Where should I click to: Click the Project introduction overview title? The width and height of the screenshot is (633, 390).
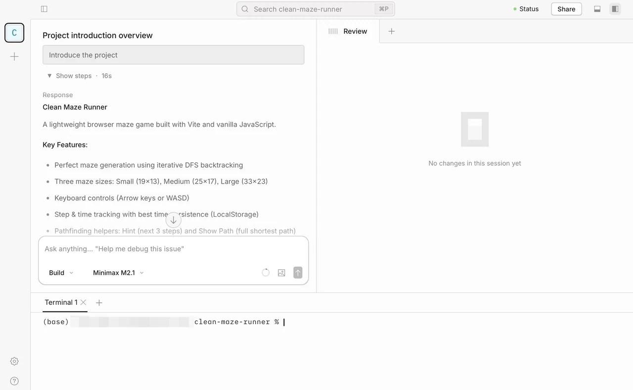[x=97, y=36]
